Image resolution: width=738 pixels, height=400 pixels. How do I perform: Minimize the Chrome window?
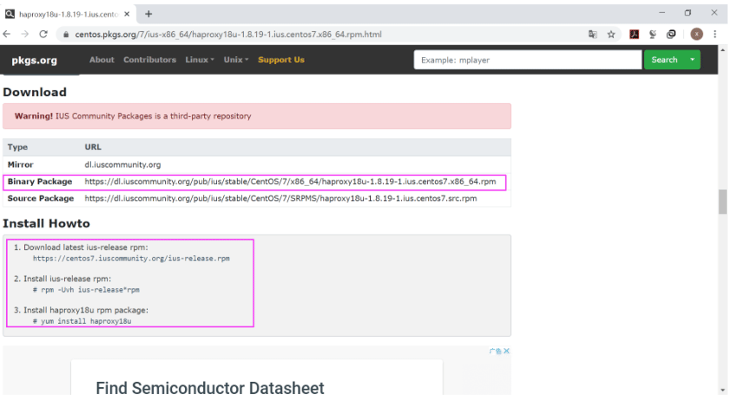click(662, 13)
